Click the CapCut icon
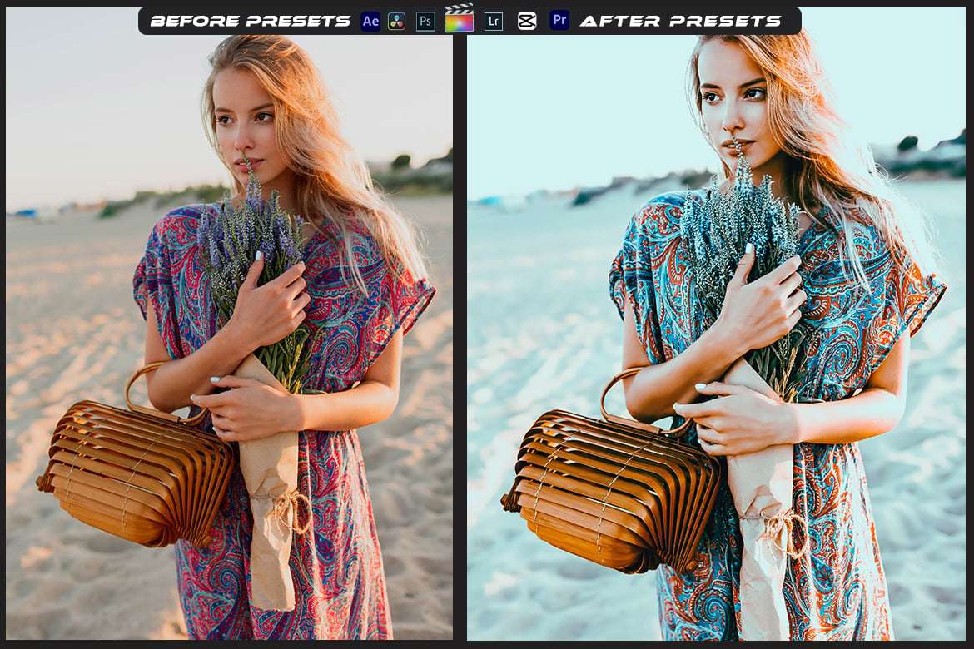 pos(527,22)
